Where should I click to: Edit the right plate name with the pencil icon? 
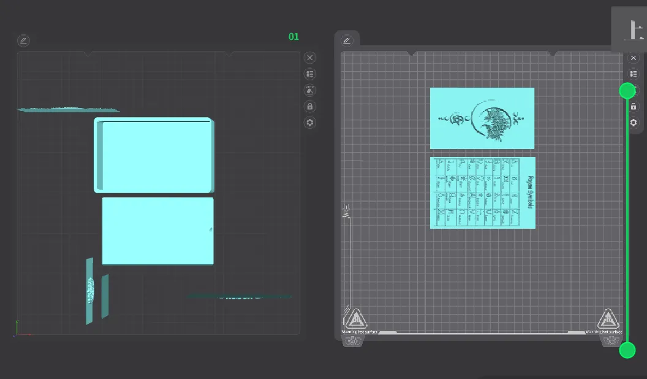pos(347,40)
